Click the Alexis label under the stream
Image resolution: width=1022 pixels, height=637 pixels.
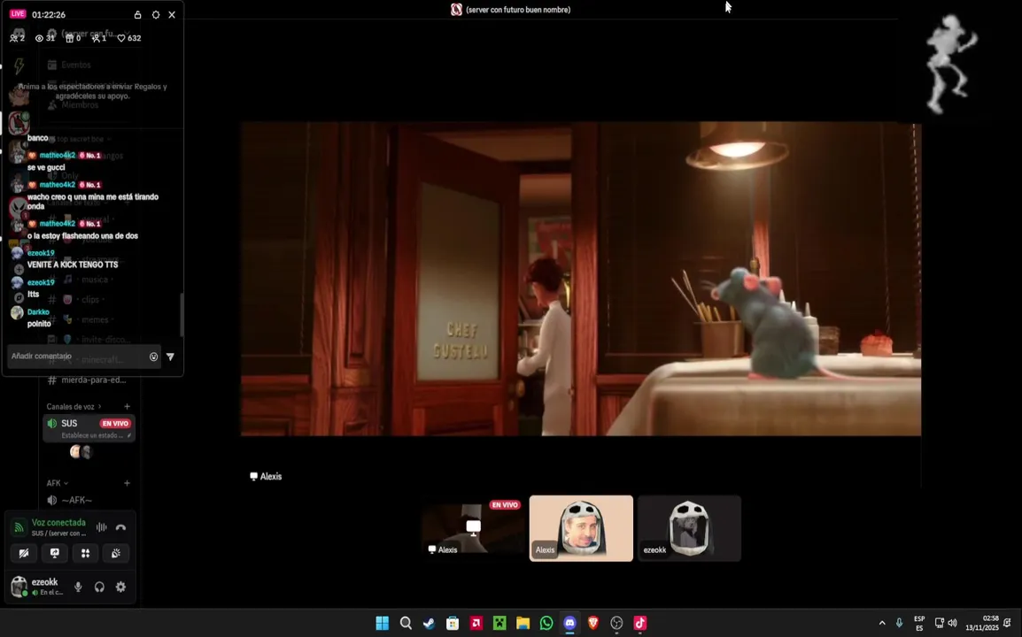266,476
